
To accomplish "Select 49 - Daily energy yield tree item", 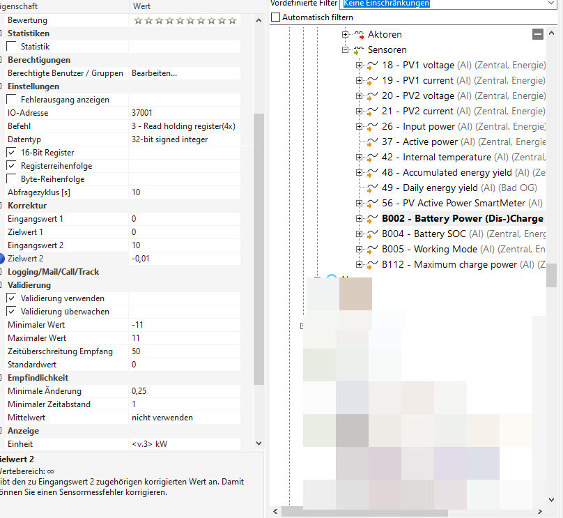I will (x=459, y=188).
